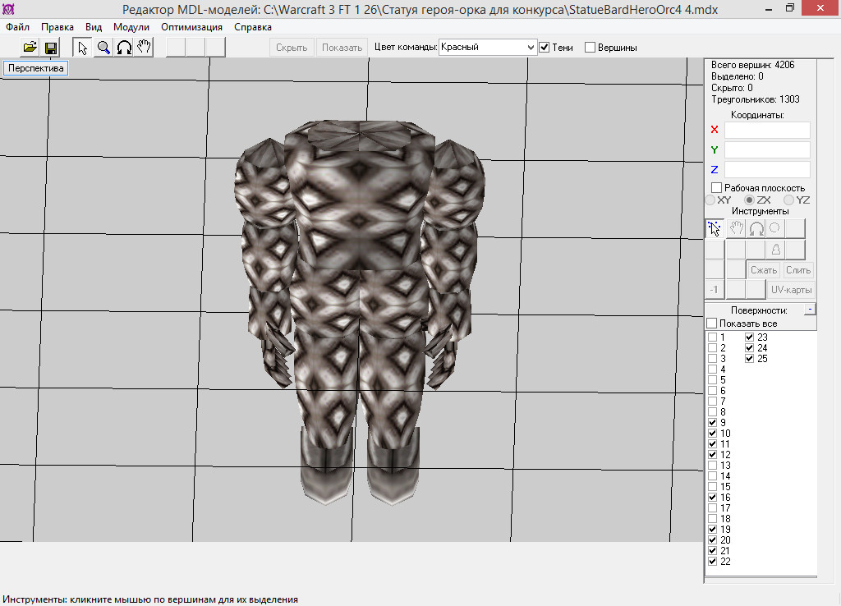This screenshot has height=606, width=841.
Task: Click the 'Треугольников: 1303' text
Action: (x=756, y=99)
